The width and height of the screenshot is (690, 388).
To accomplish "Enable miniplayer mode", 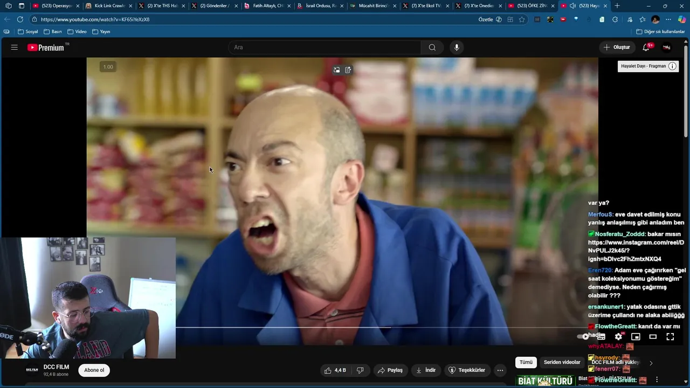I will click(x=636, y=336).
